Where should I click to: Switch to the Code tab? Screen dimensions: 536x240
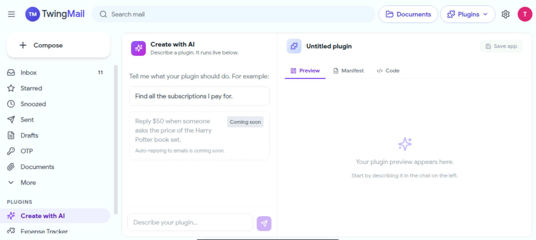(388, 71)
